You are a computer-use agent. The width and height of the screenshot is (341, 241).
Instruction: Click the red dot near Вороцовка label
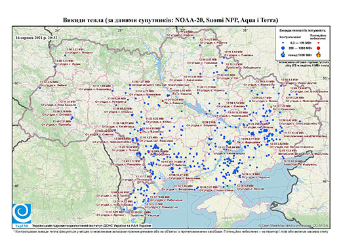[258, 145]
